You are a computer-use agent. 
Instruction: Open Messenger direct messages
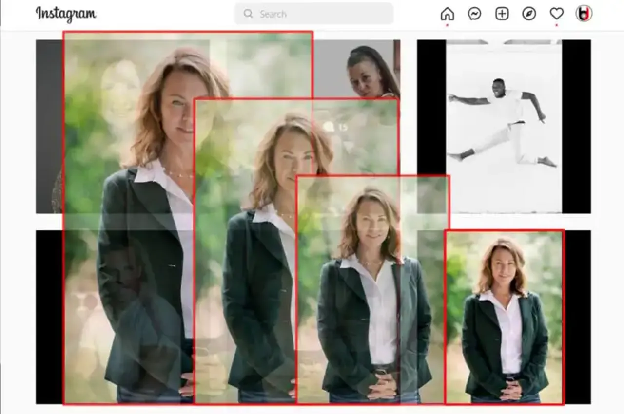474,14
